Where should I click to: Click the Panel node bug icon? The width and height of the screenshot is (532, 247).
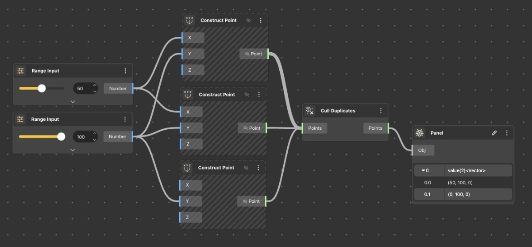(x=420, y=133)
